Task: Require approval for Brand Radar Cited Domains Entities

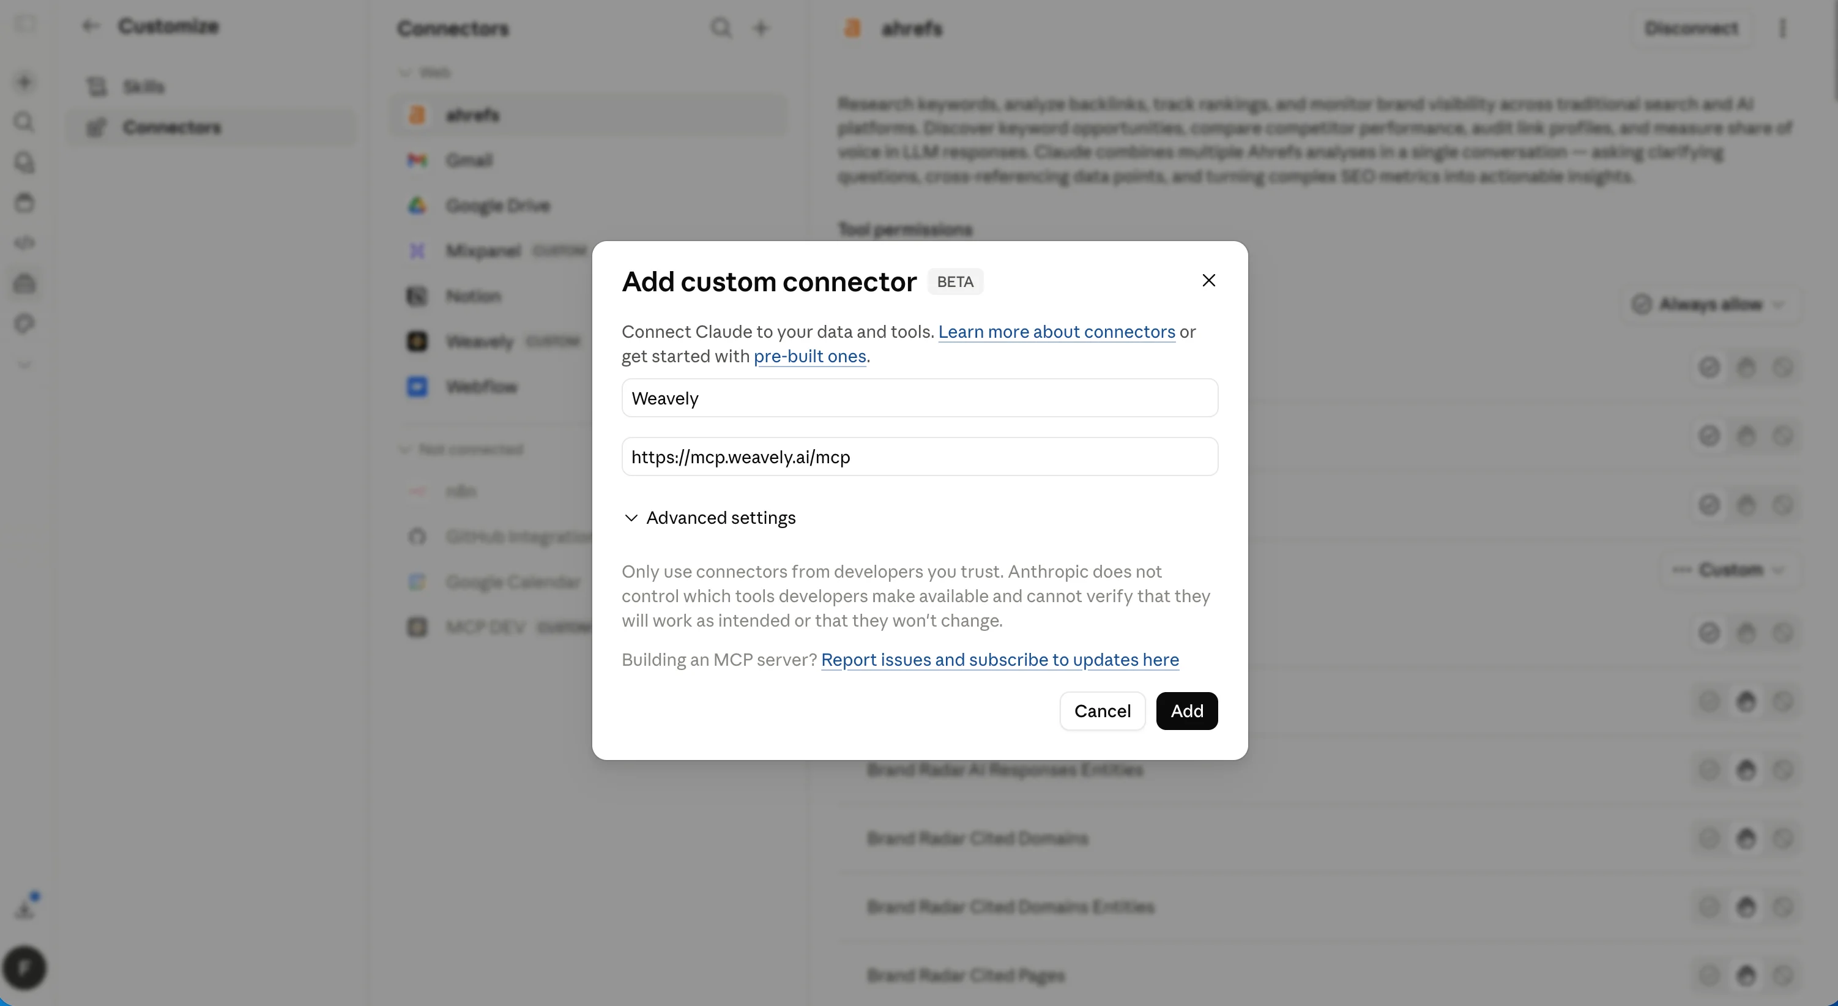Action: [1746, 907]
